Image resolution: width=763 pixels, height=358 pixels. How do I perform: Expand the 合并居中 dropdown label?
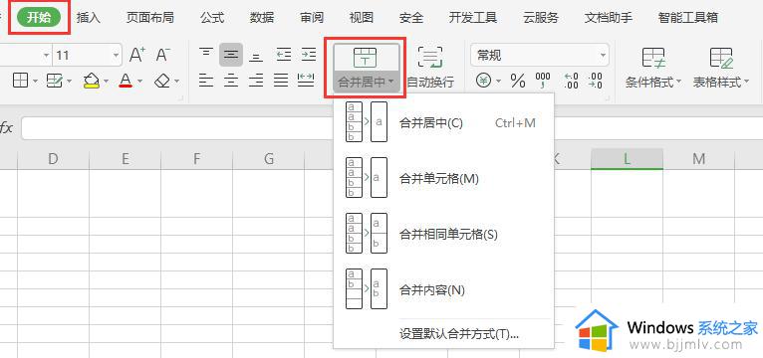point(366,83)
